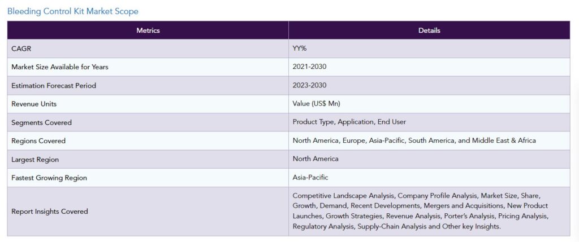Click the YY% value cell
This screenshot has width=579, height=242.
300,49
